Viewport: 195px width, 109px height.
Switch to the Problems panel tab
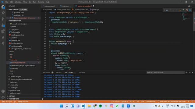47,73
